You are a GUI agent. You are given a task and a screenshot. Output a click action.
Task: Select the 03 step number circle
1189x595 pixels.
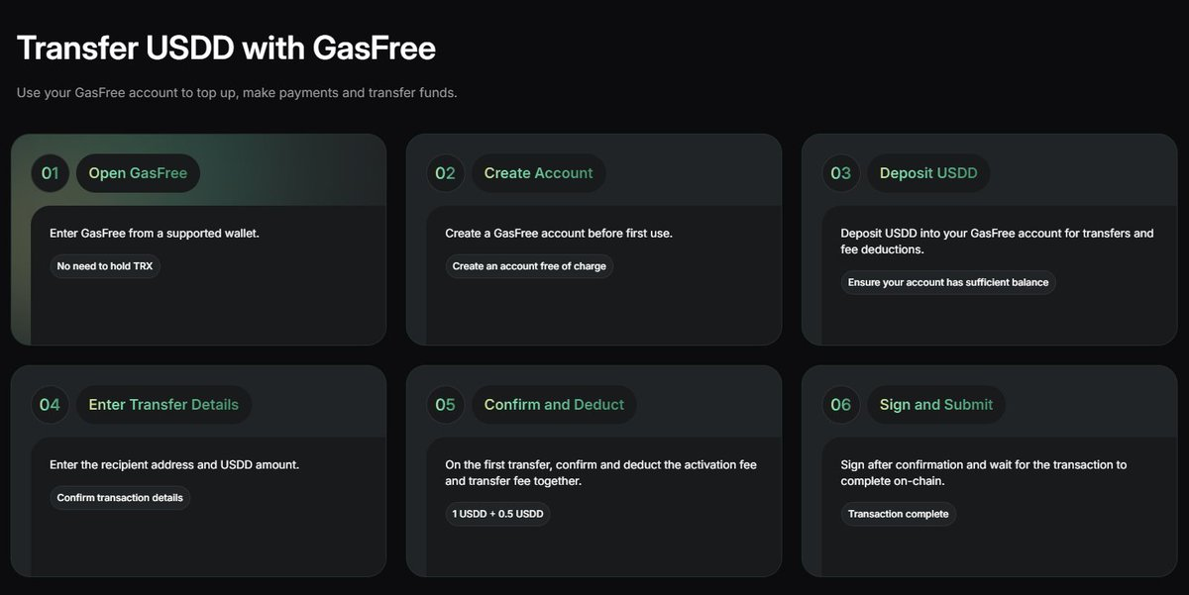pyautogui.click(x=840, y=173)
